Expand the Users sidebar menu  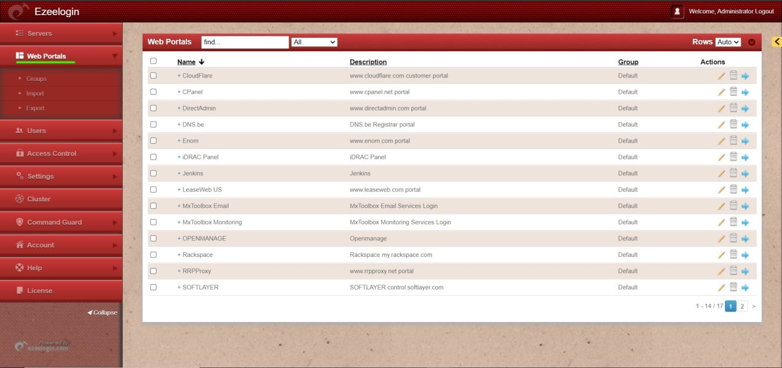61,131
